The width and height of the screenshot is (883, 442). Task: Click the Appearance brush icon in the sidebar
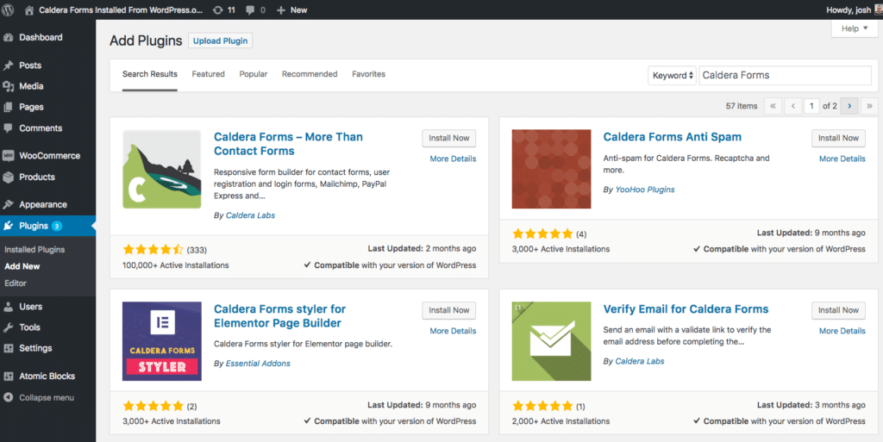pos(9,205)
